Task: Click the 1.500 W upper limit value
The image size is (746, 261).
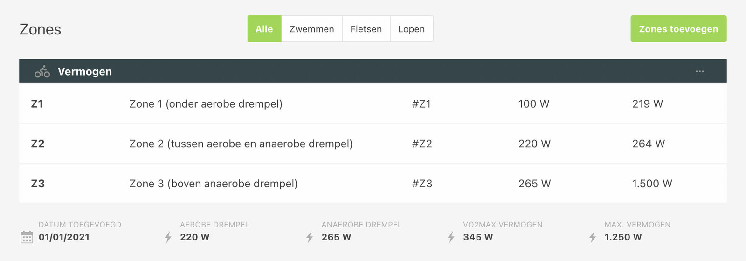Action: click(x=652, y=184)
